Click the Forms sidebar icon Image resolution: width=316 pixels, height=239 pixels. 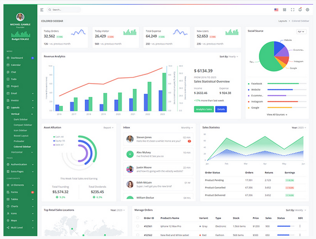coord(8,192)
